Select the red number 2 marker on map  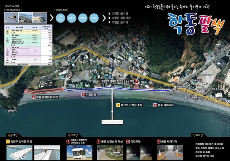coord(136,81)
